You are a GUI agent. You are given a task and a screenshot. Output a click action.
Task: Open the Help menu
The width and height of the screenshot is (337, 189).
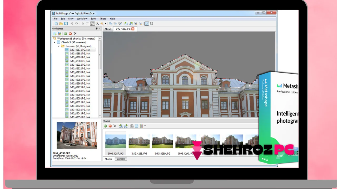coord(112,19)
